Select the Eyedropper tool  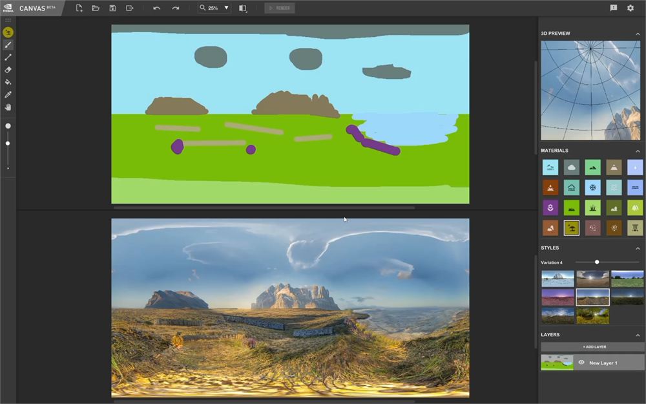coord(8,94)
